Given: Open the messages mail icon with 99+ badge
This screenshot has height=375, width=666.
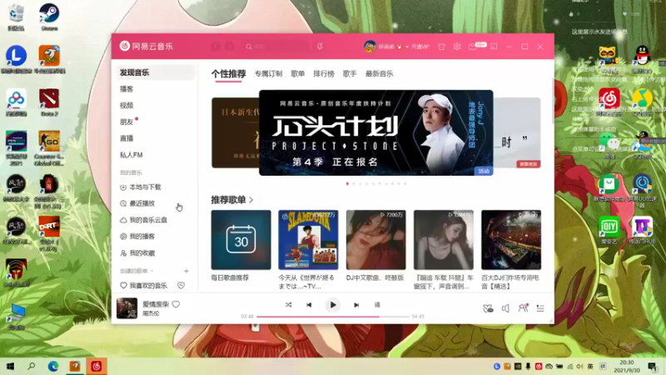Looking at the screenshot, I should (472, 47).
